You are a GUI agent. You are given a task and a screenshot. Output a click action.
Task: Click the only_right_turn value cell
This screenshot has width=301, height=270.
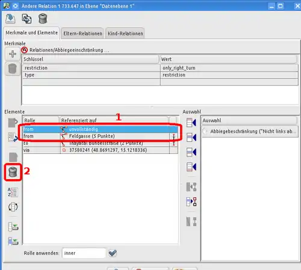[229, 68]
